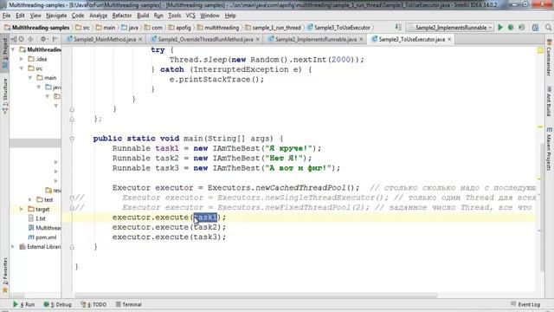Click the Multithreading .iml module file icon
The width and height of the screenshot is (554, 312).
pyautogui.click(x=31, y=227)
